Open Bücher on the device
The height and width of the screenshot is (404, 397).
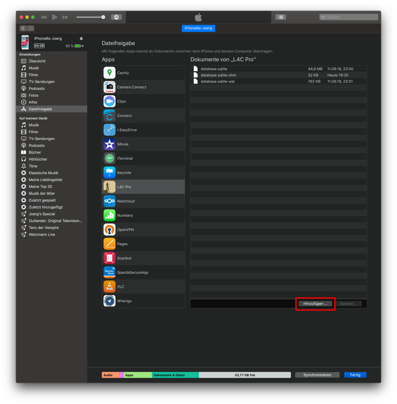pyautogui.click(x=52, y=152)
